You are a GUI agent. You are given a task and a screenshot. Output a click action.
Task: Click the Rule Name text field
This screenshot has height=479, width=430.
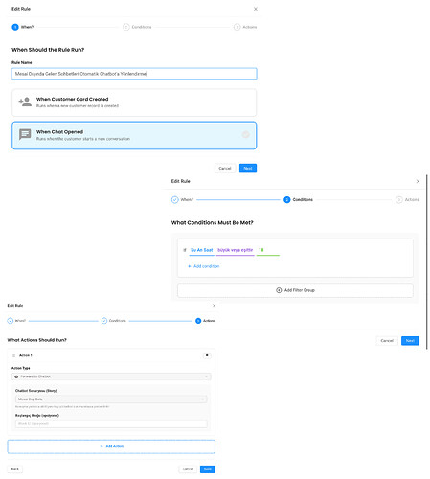(x=134, y=74)
